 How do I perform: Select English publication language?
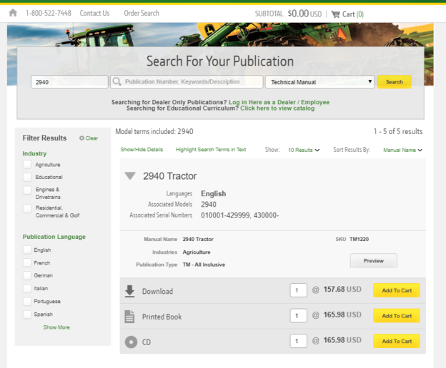[27, 250]
